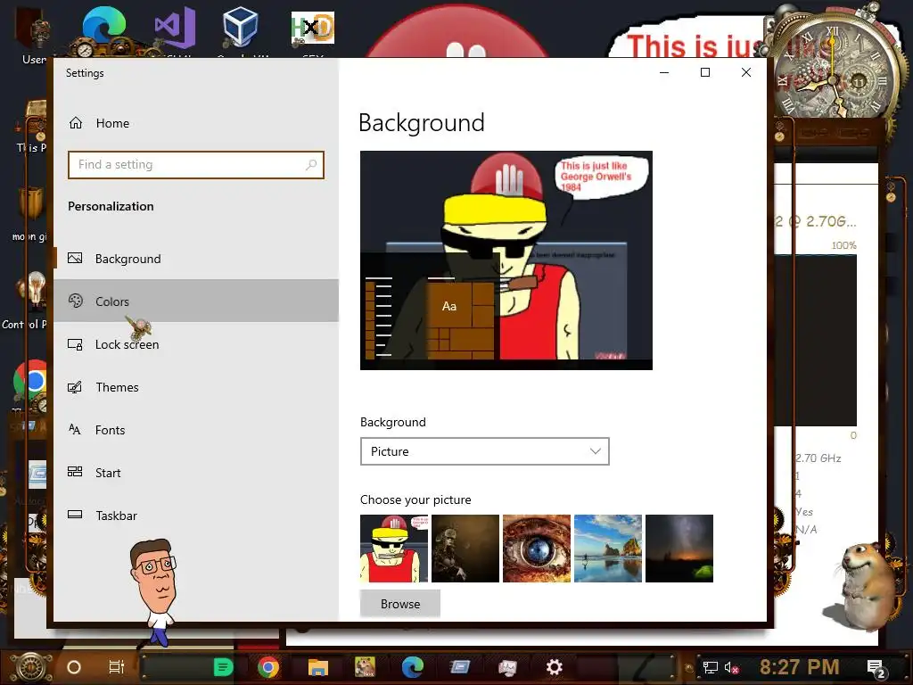Open Chrome from the taskbar
The width and height of the screenshot is (913, 685).
268,667
